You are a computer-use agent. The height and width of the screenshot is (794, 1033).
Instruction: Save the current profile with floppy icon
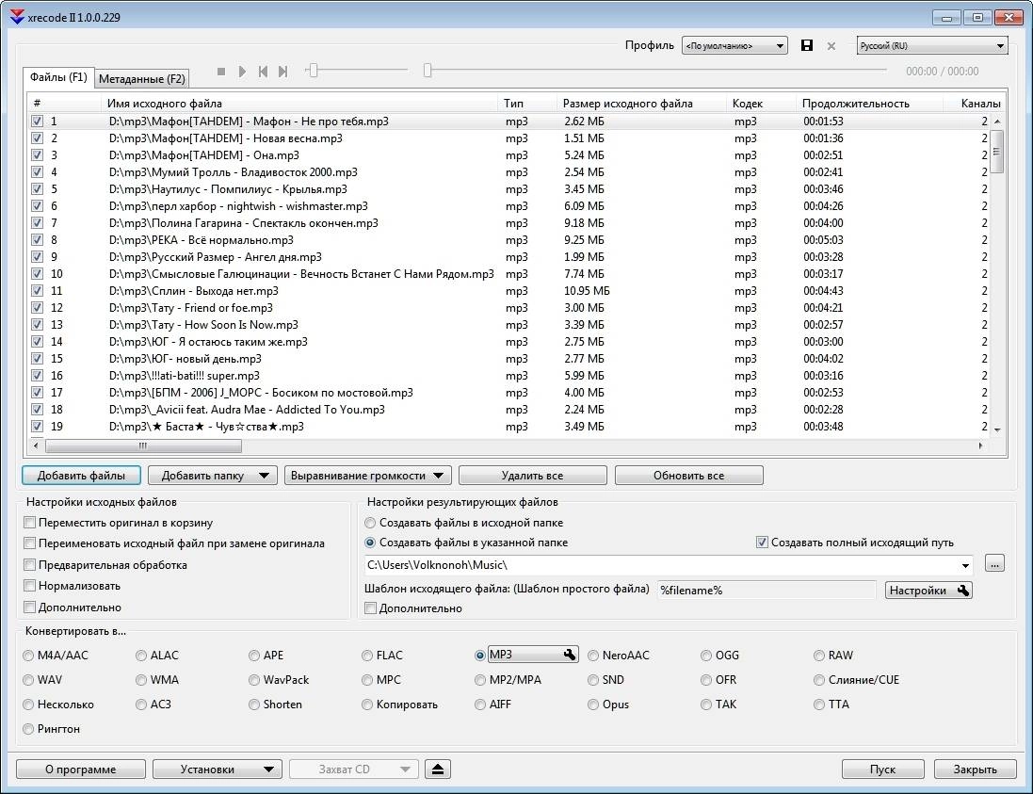(x=806, y=45)
